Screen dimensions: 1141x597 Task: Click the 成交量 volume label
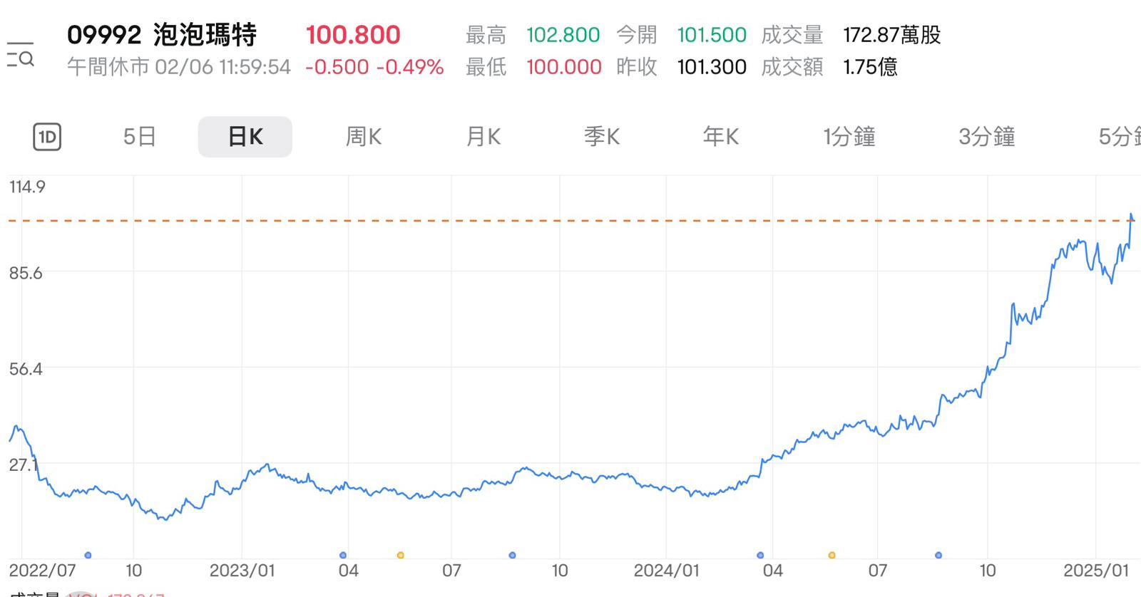(792, 33)
